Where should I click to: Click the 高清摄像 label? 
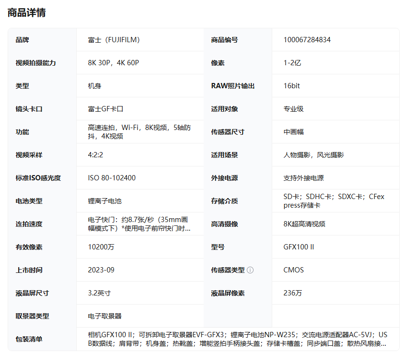[224, 224]
